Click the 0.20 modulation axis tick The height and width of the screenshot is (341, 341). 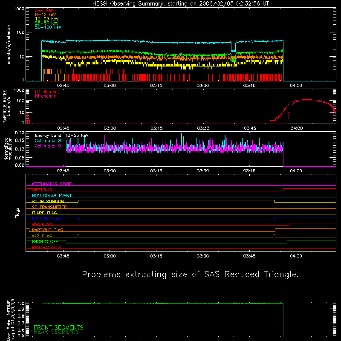pos(20,133)
